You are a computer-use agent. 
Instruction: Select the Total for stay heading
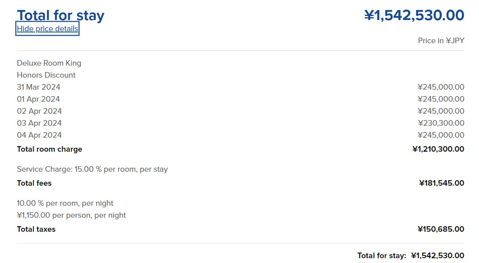pyautogui.click(x=60, y=15)
